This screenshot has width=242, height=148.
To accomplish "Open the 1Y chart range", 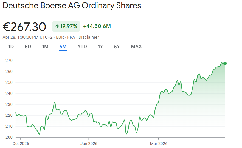I will (100, 47).
